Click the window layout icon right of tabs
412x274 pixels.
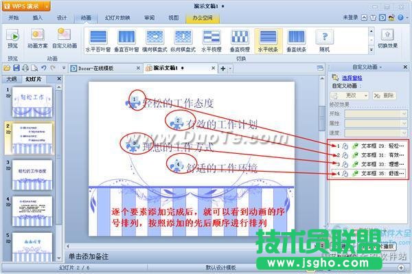(320, 68)
